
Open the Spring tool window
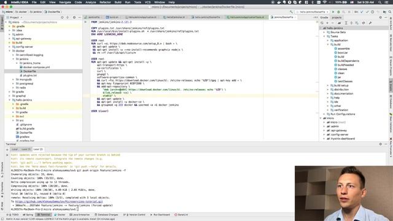click(28, 215)
